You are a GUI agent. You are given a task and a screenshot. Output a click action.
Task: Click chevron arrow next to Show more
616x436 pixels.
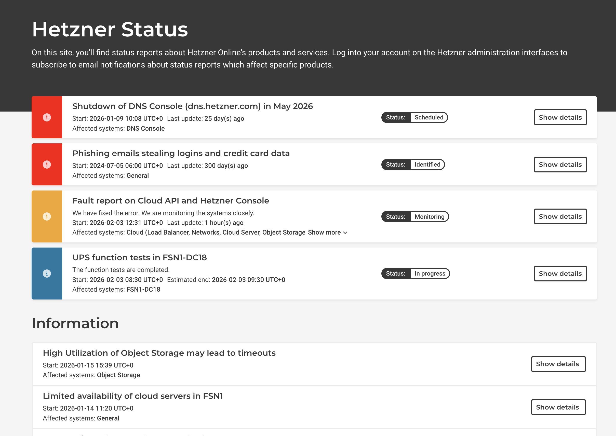point(345,233)
